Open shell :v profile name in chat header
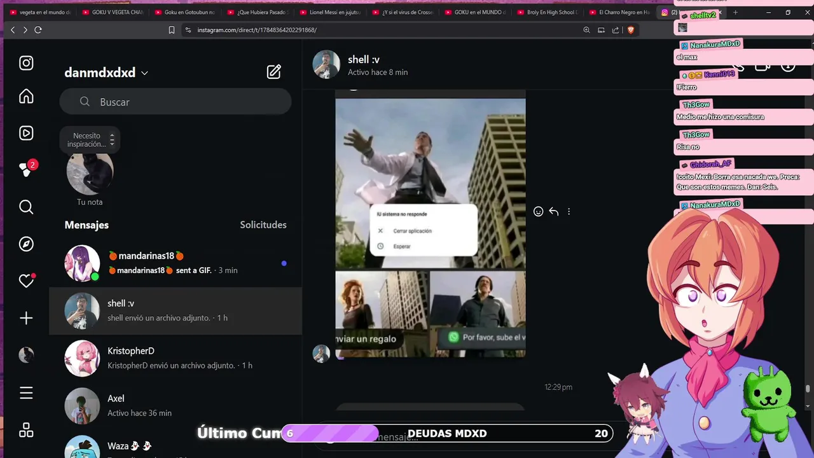Viewport: 814px width, 458px height. [364, 59]
